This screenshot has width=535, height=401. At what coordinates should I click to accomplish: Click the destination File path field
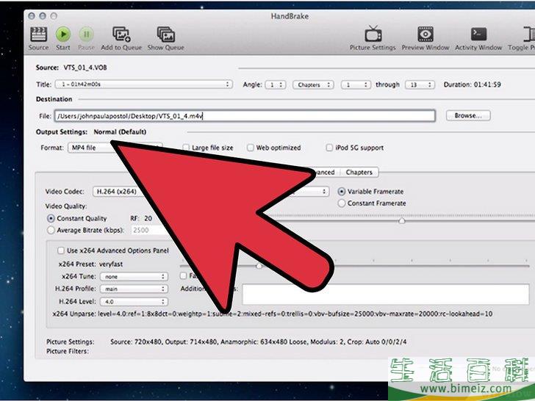coord(245,116)
